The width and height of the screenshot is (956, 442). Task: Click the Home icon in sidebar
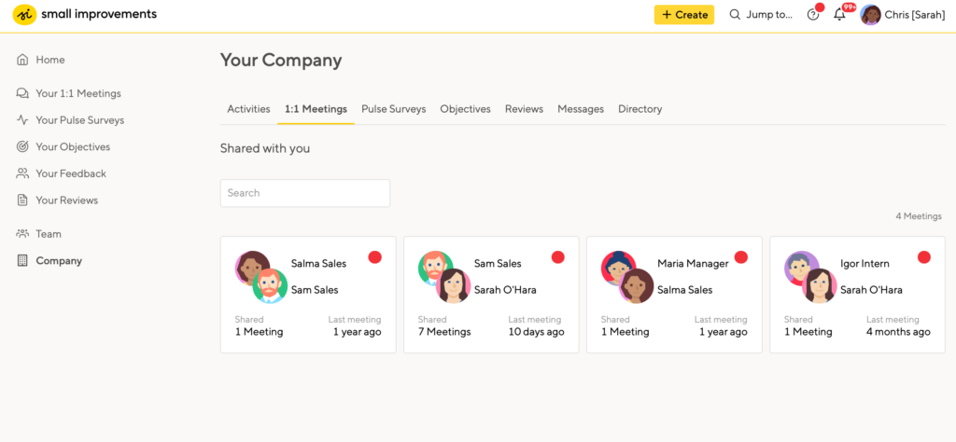coord(22,60)
